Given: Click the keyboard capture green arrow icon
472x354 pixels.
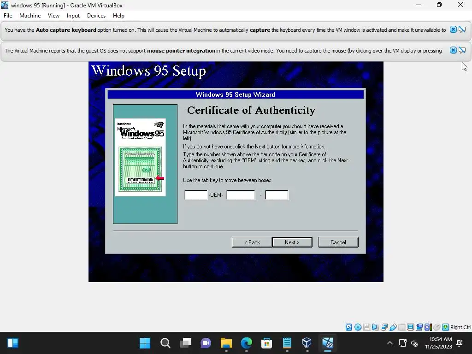Looking at the screenshot, I should pyautogui.click(x=446, y=327).
